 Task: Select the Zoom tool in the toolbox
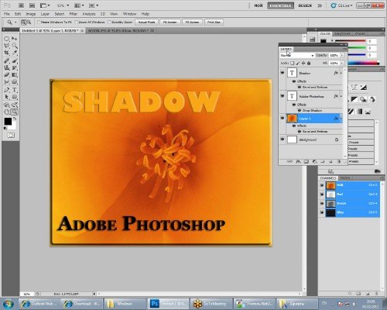point(15,112)
